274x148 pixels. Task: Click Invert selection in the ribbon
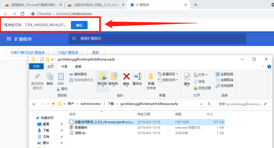(x=224, y=86)
